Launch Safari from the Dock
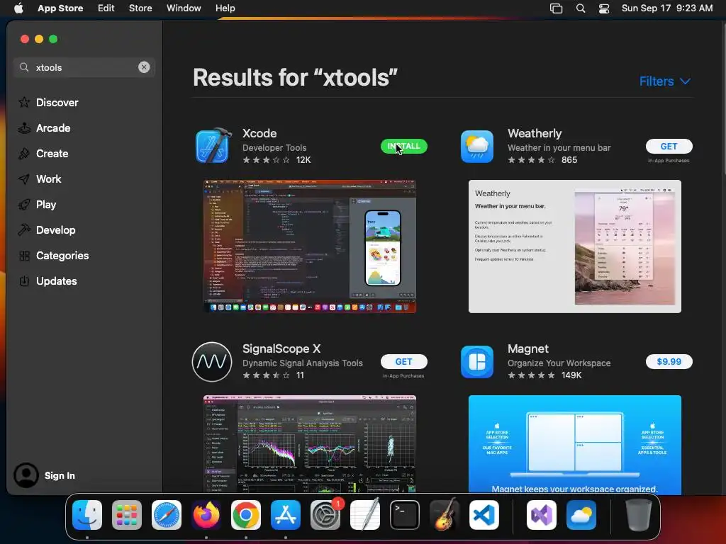 pos(167,515)
